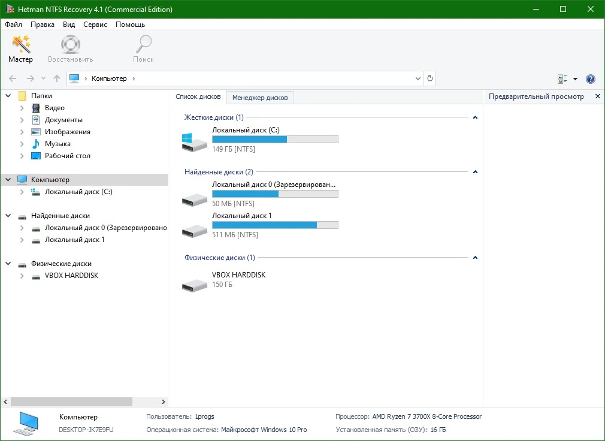This screenshot has width=605, height=441.
Task: Click large computer icon in status bar
Action: (x=26, y=423)
